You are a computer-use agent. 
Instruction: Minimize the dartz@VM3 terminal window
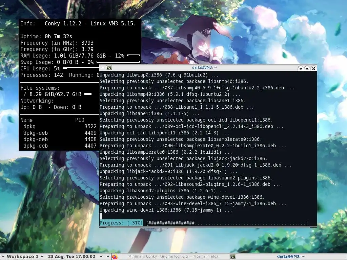click(x=301, y=68)
